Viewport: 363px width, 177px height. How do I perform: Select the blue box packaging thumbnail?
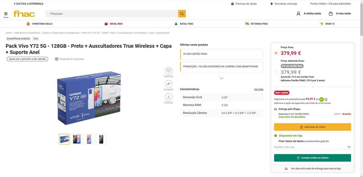(x=64, y=139)
